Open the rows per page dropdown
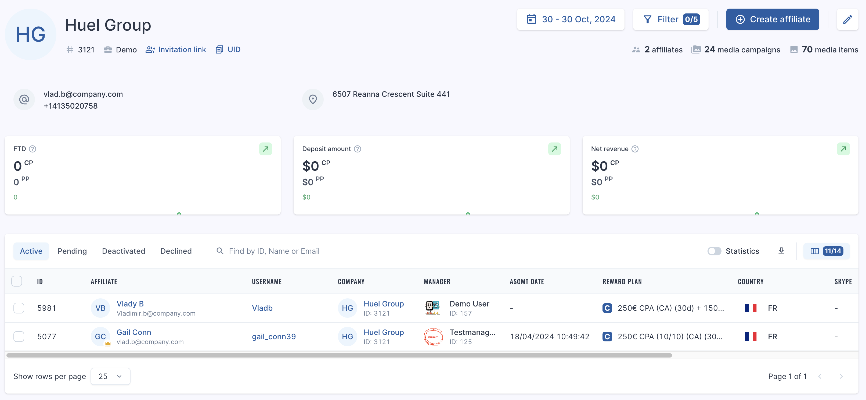Viewport: 866px width, 400px height. click(110, 376)
